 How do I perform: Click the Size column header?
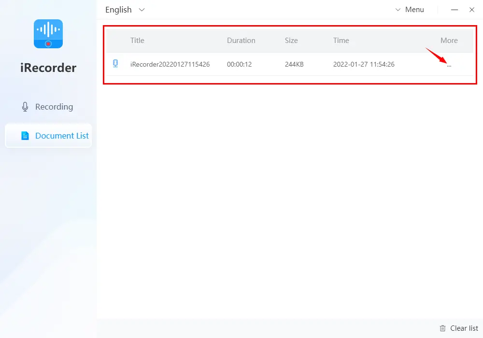[x=291, y=41]
